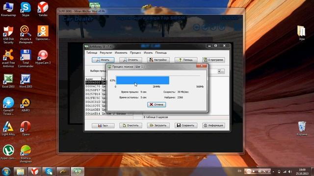
Task: Open the Результат menu
Action: pos(106,53)
